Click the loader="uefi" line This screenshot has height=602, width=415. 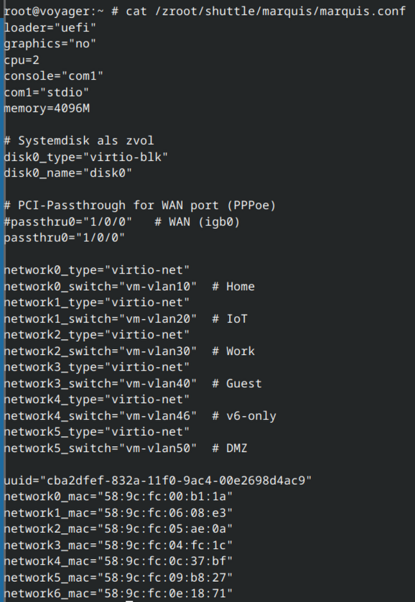50,27
